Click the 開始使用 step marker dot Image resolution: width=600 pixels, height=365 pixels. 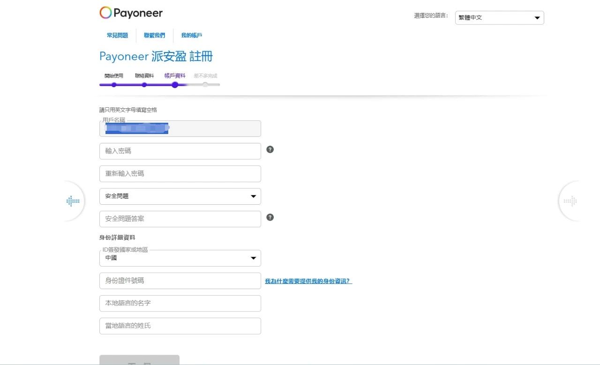pos(114,85)
